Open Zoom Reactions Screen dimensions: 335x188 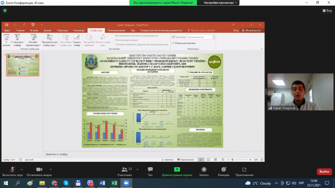tap(224, 172)
